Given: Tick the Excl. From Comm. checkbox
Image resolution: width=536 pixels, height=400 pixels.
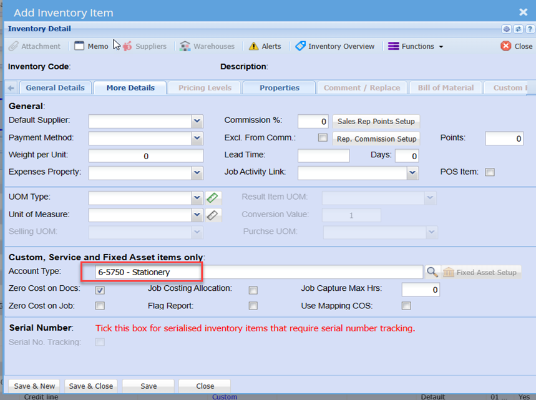Looking at the screenshot, I should [x=323, y=138].
